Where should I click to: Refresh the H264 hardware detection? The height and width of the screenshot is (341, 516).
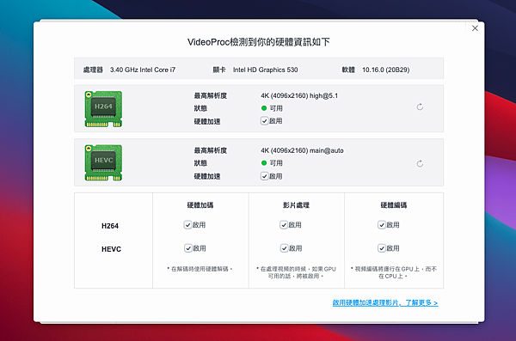[x=420, y=107]
